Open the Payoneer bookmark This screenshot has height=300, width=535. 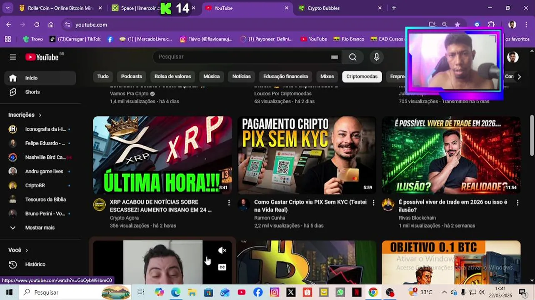(x=267, y=39)
